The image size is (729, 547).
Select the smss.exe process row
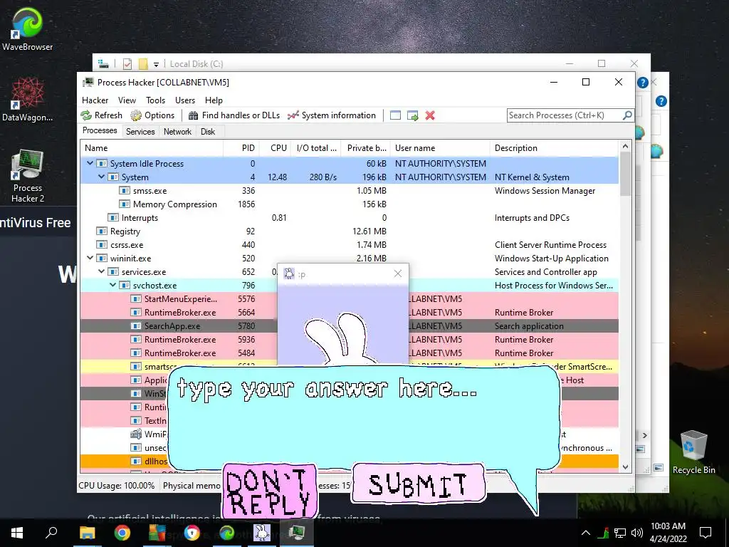coord(349,191)
